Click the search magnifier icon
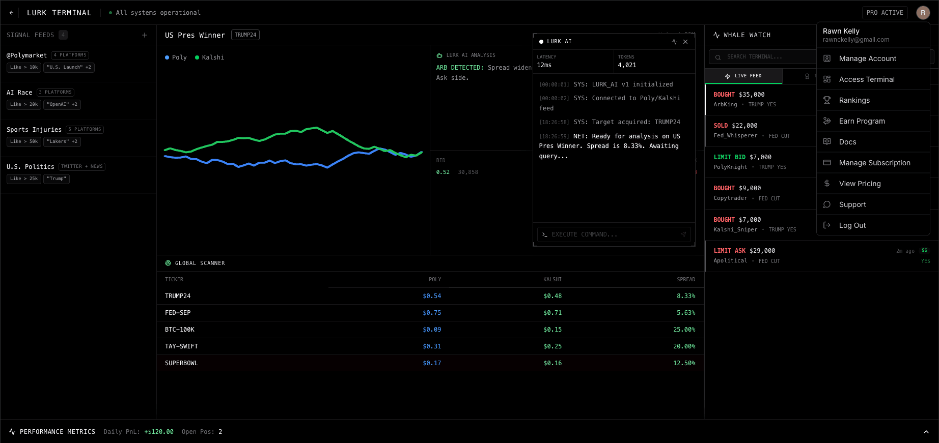The width and height of the screenshot is (939, 443). point(718,57)
